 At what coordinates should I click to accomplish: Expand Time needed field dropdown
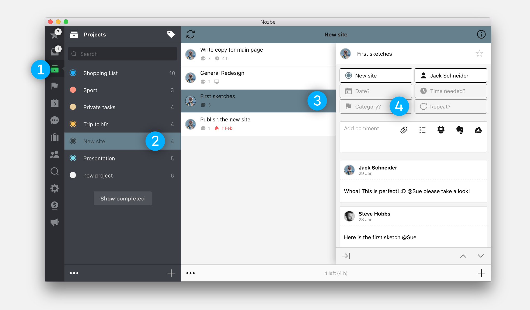click(x=451, y=91)
